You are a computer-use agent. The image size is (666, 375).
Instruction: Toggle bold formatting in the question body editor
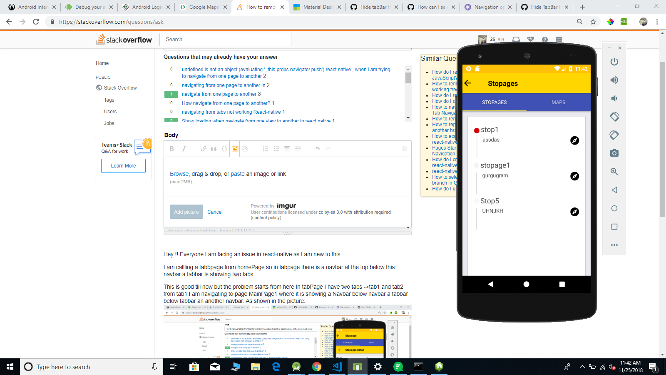pos(172,149)
